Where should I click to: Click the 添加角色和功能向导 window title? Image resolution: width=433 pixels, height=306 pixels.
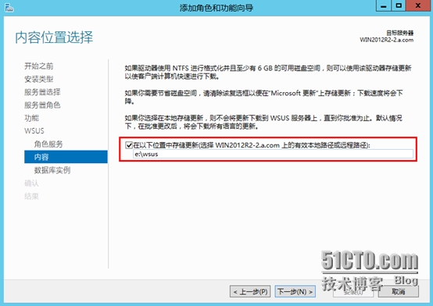(216, 8)
